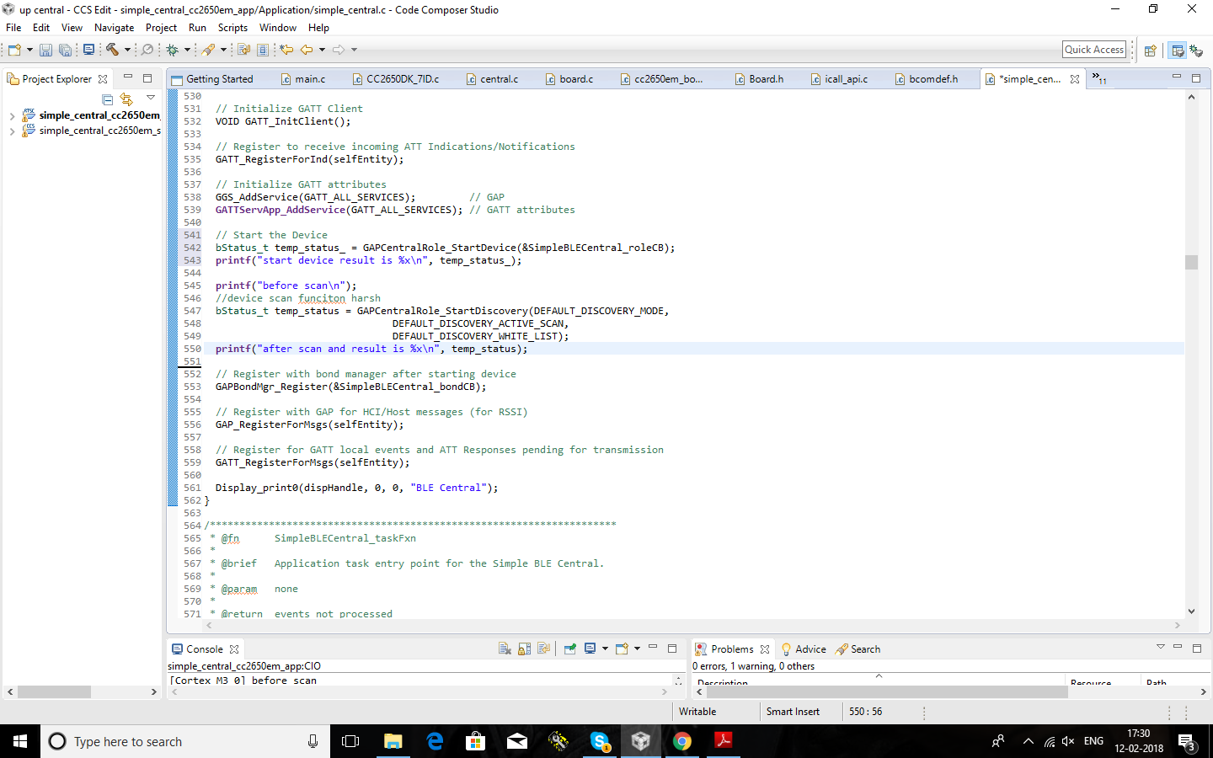Open the Search flashlight dropdown arrow

point(223,50)
